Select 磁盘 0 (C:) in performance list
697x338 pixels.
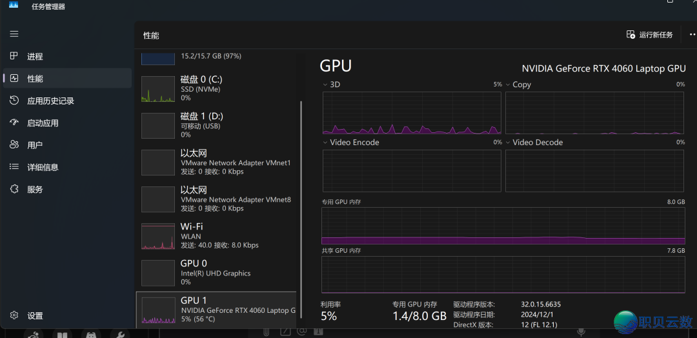point(216,88)
